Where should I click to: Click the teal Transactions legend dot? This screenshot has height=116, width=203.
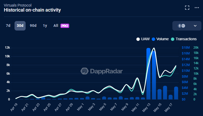[x=173, y=39]
